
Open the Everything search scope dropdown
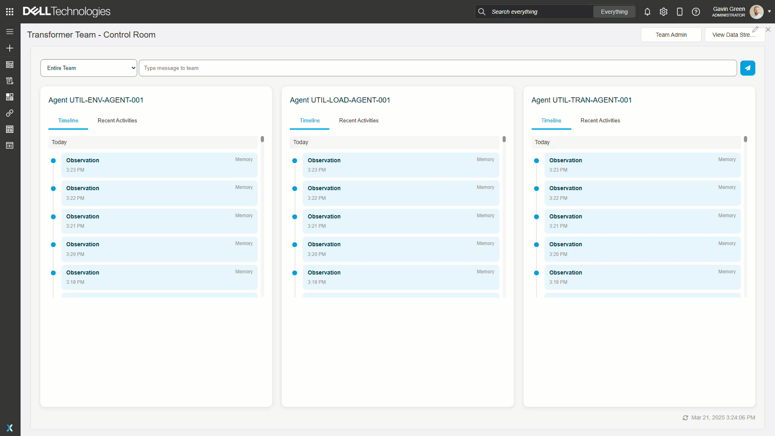tap(614, 12)
